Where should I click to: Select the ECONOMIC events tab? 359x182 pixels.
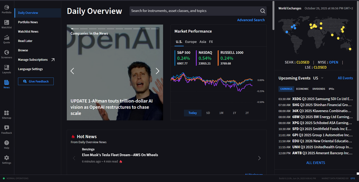coord(302,89)
